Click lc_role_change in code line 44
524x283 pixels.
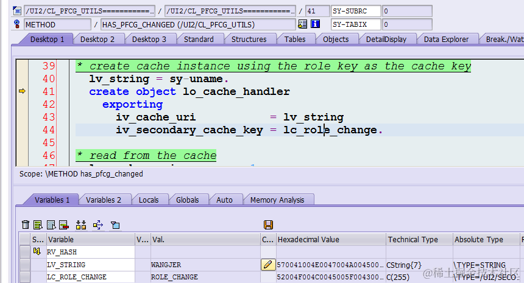tap(330, 130)
